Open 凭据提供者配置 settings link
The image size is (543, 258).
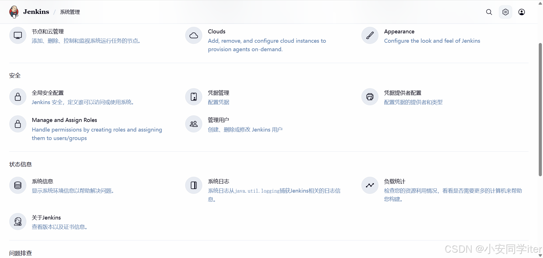[402, 93]
